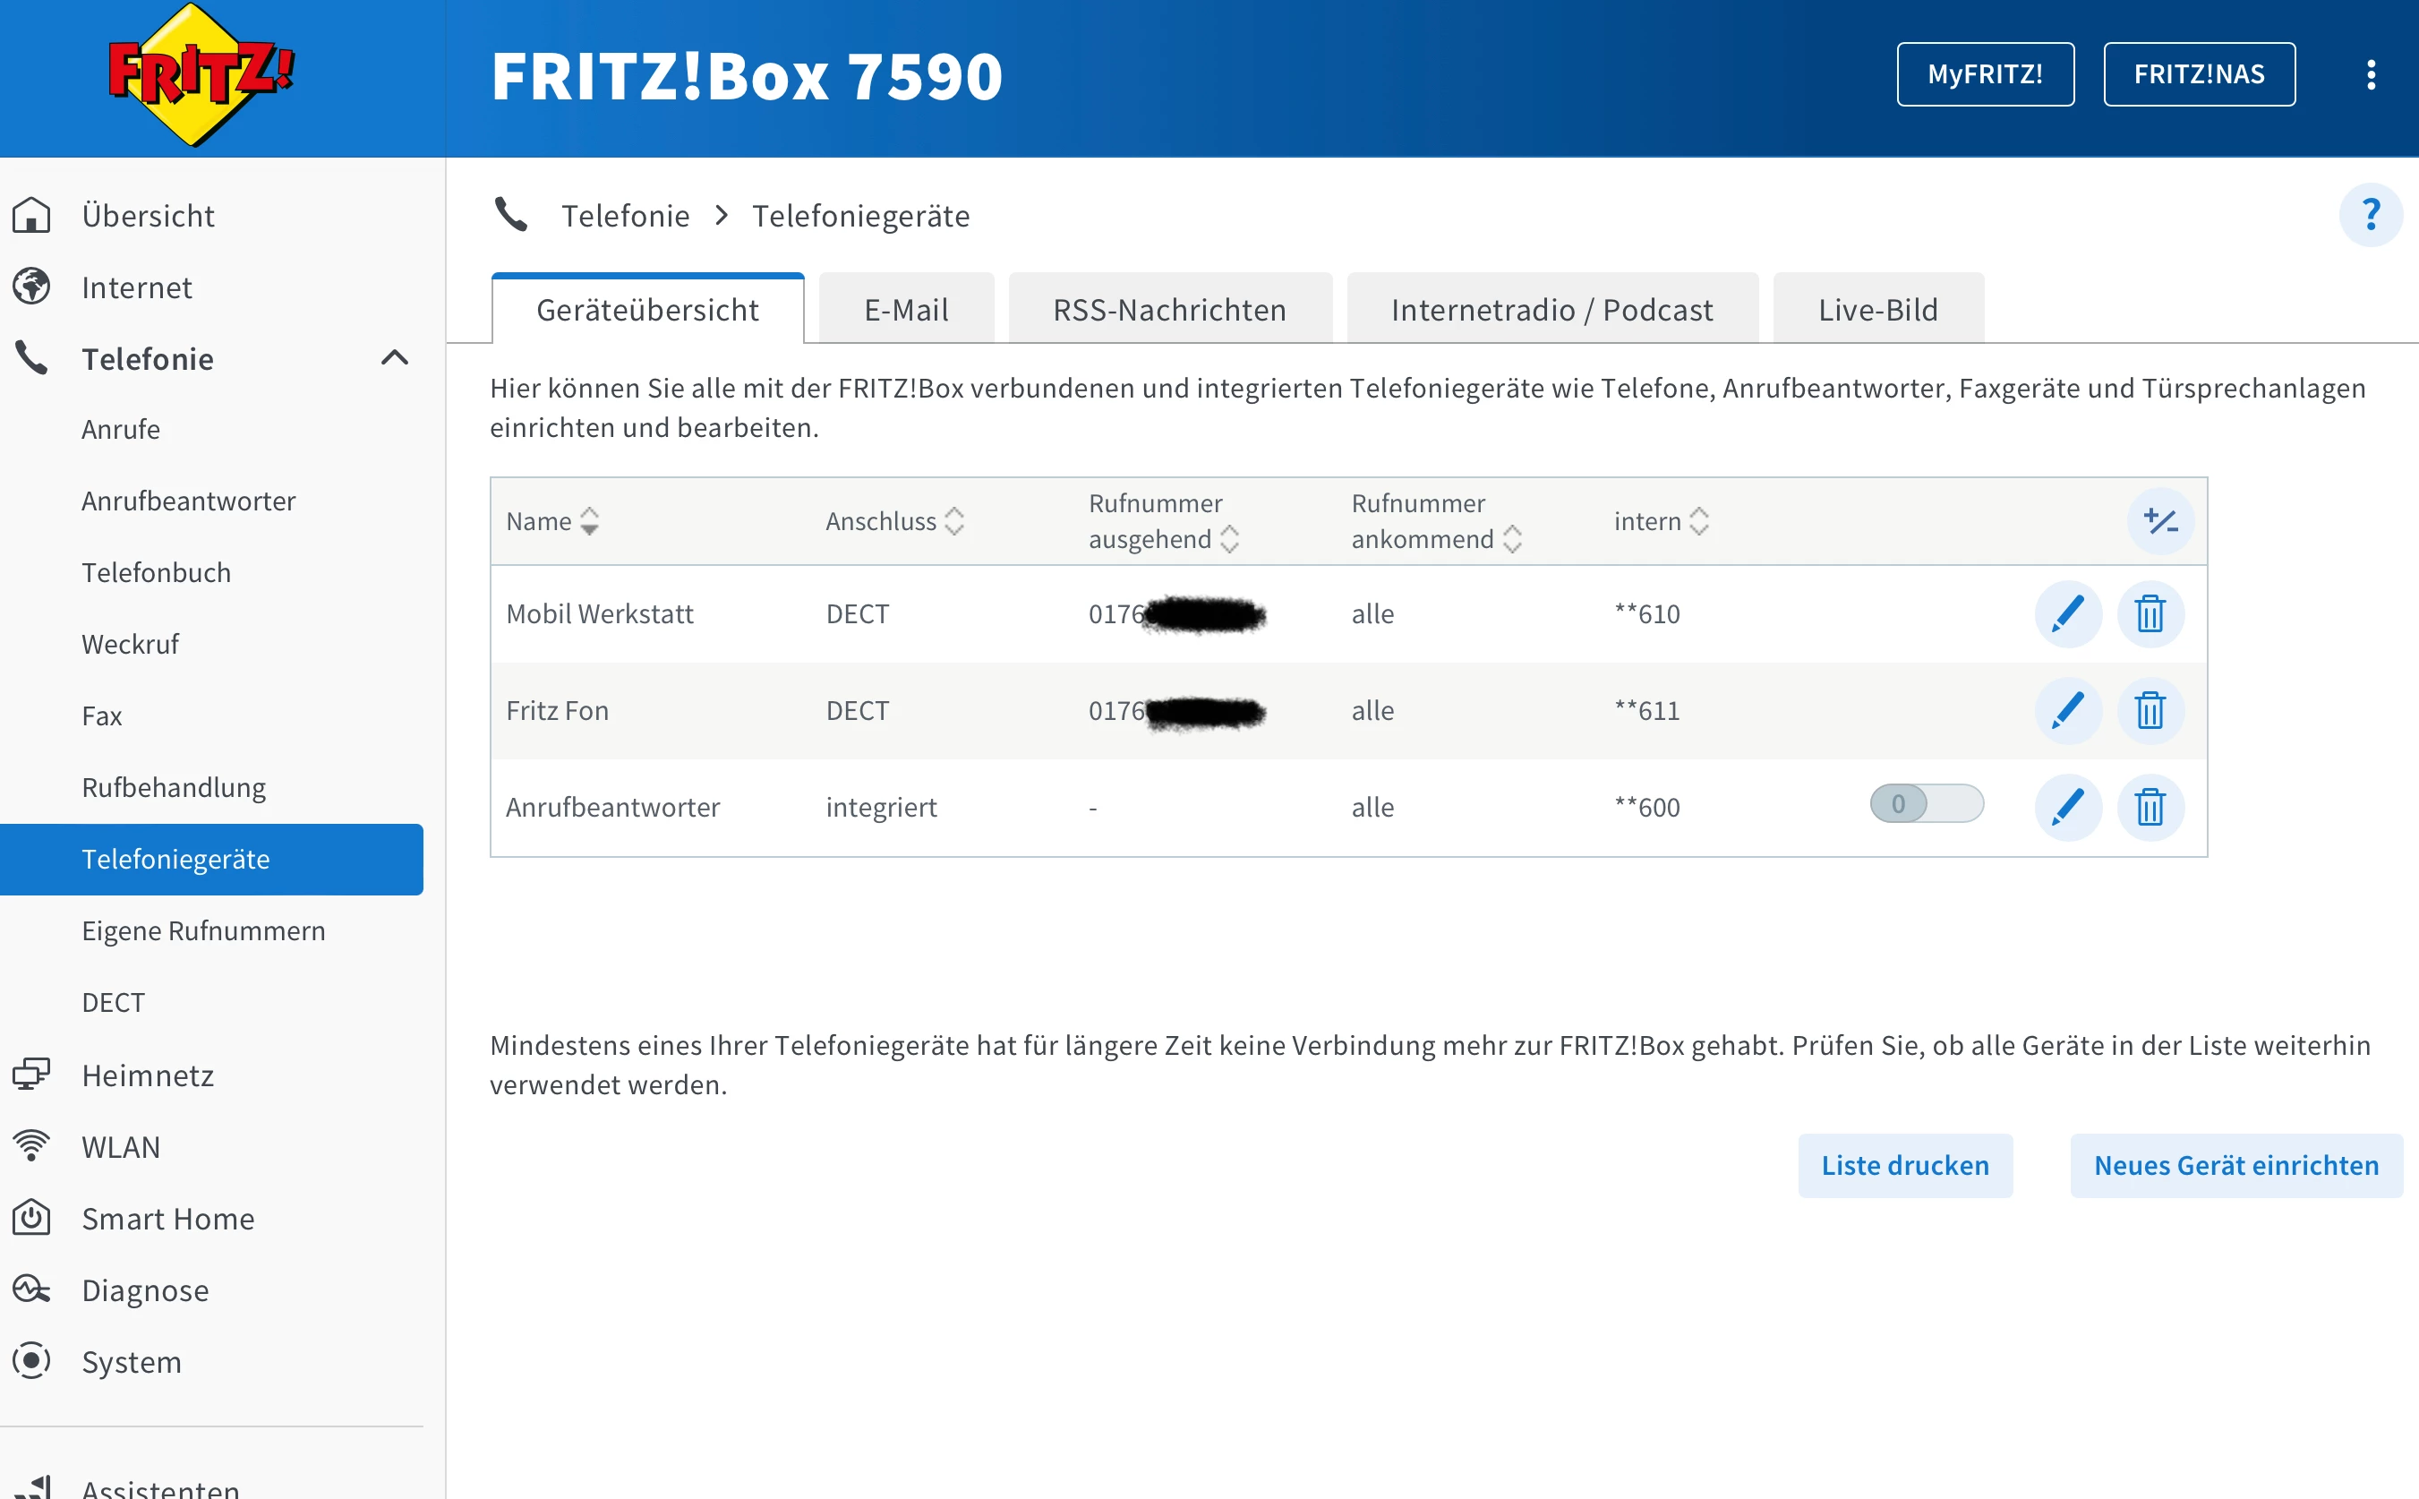Edit the Fritz Fon device entry
2419x1499 pixels.
[2067, 711]
